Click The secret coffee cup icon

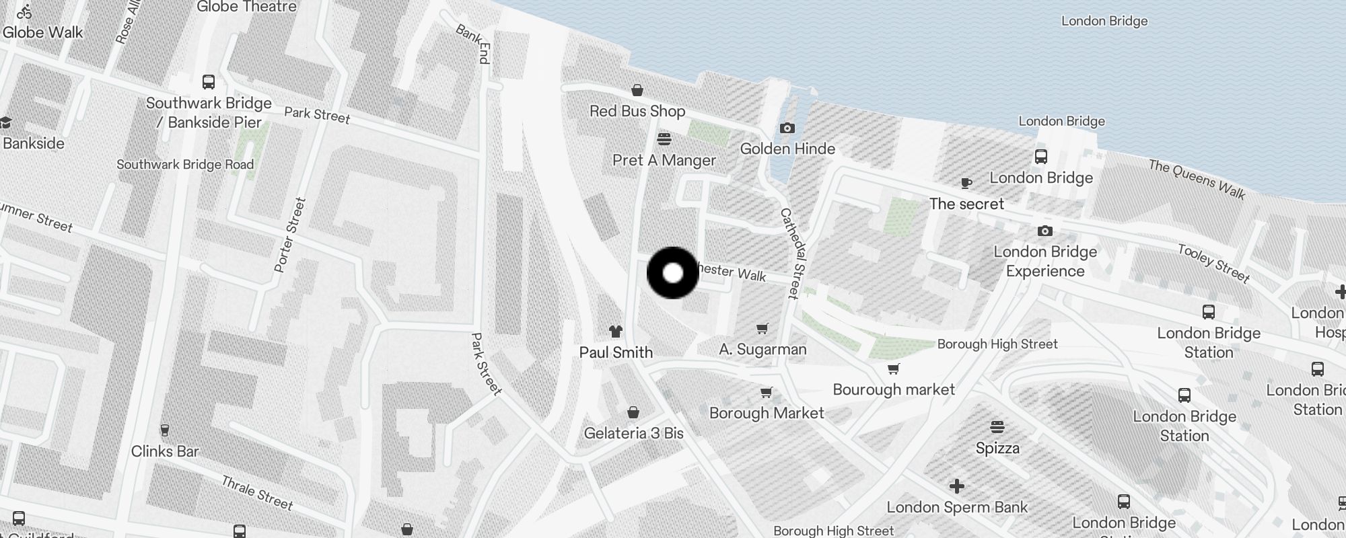tap(966, 183)
